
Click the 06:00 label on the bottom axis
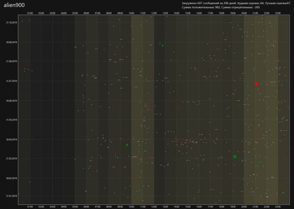(86, 207)
